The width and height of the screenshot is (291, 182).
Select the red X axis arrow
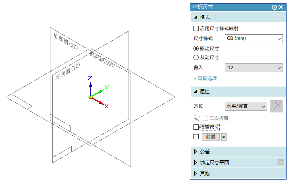98,101
